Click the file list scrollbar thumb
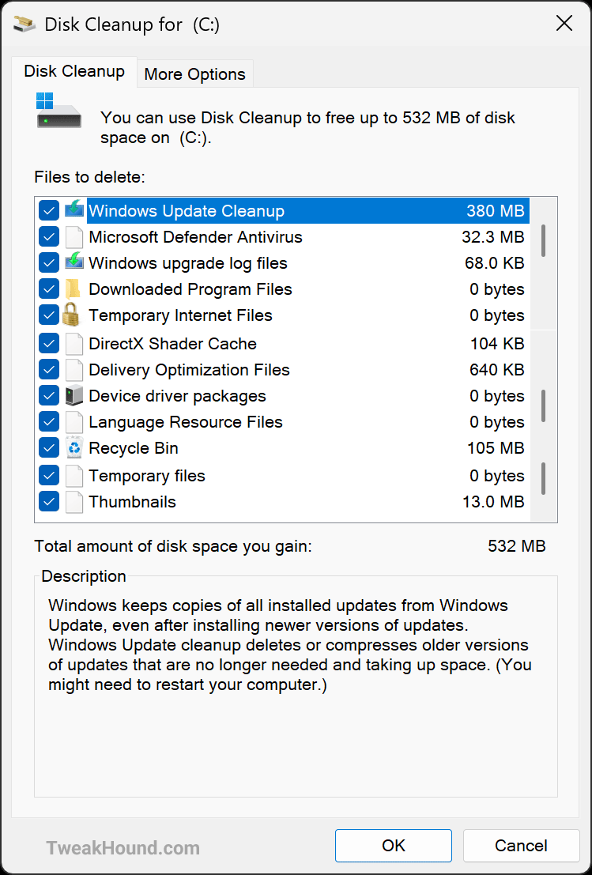Screen dimensions: 592x875 [x=543, y=240]
